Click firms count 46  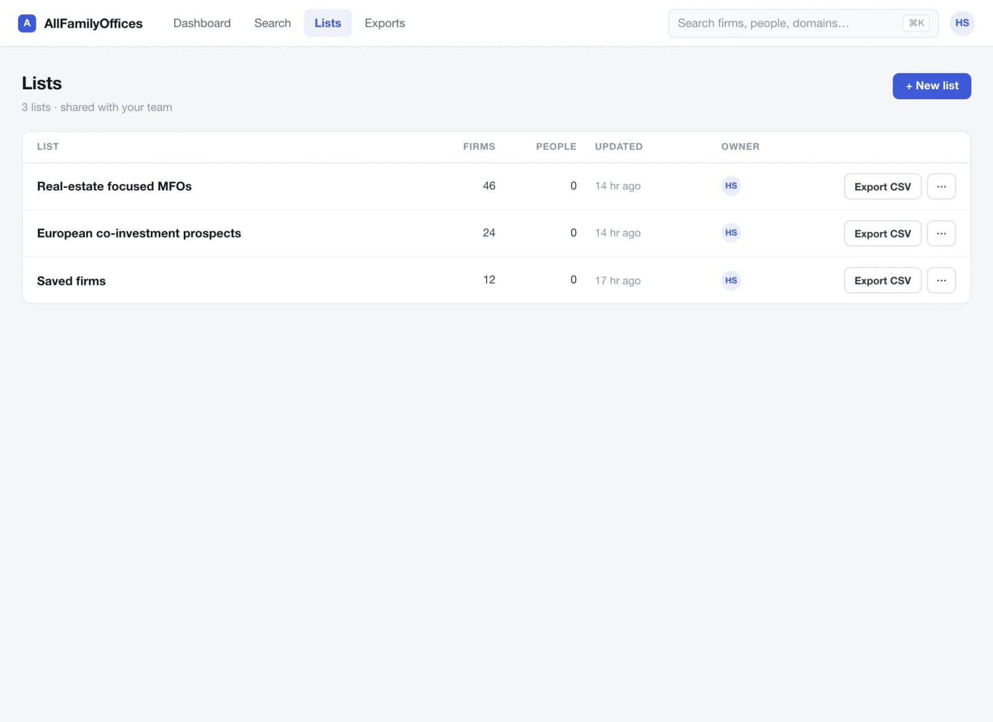[x=489, y=185]
